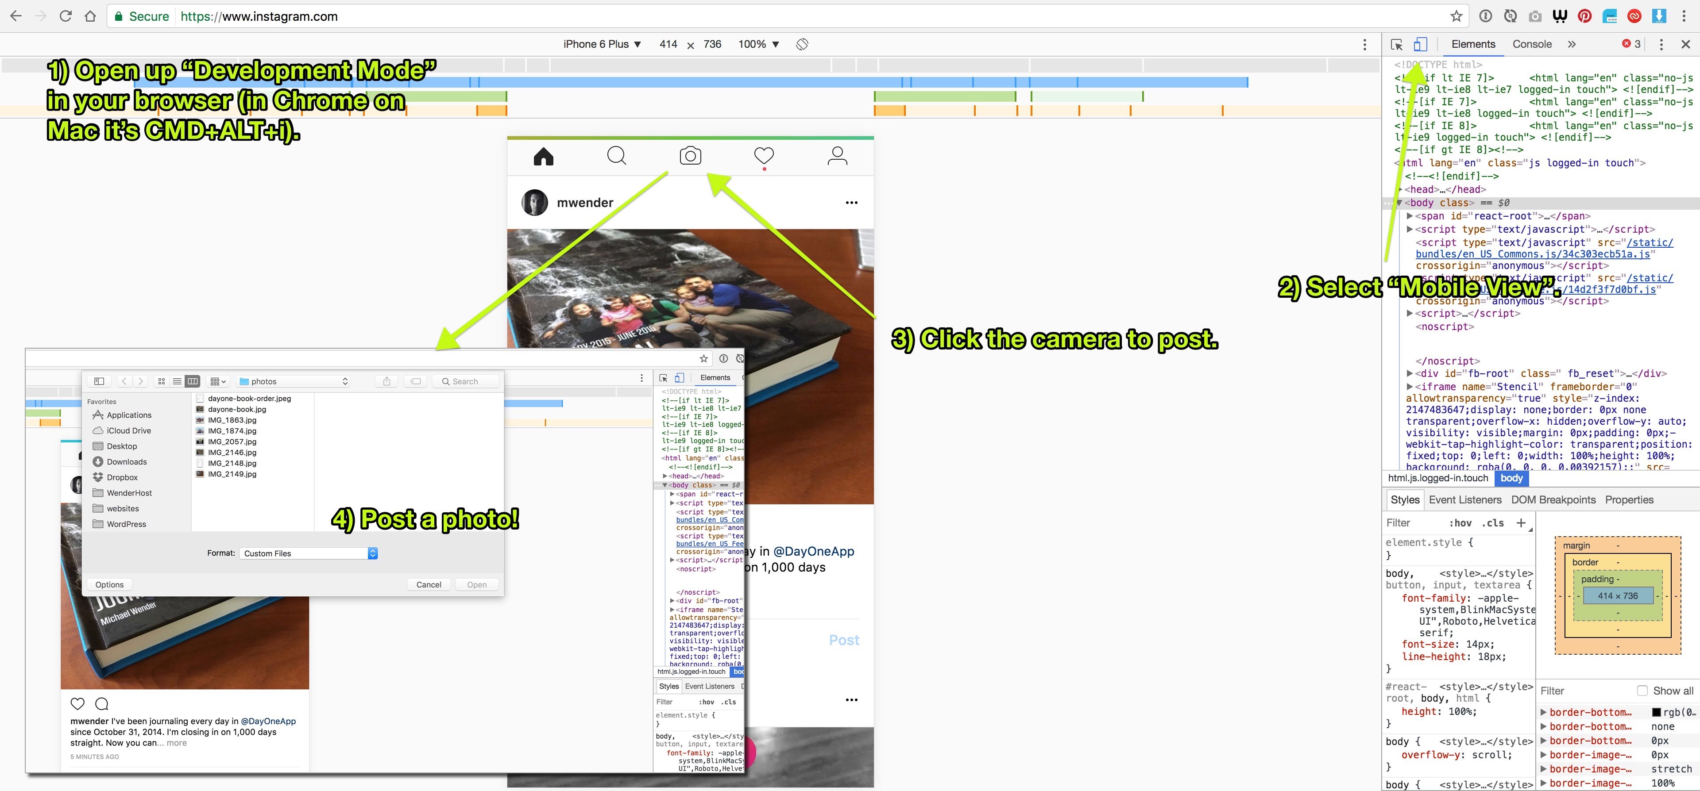Open the Format Custom Files dropdown

pyautogui.click(x=308, y=553)
